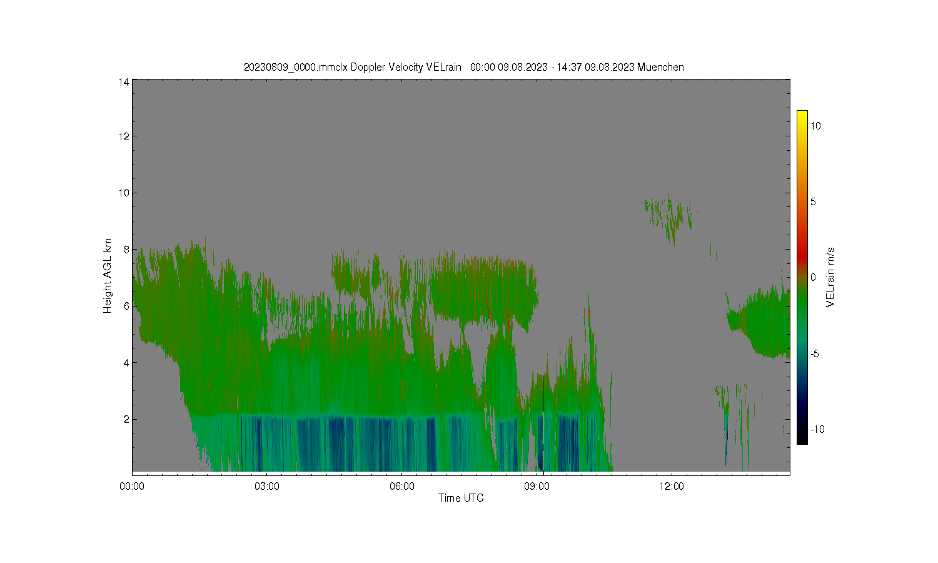
Task: Click the height tick label 14
Action: pos(124,82)
